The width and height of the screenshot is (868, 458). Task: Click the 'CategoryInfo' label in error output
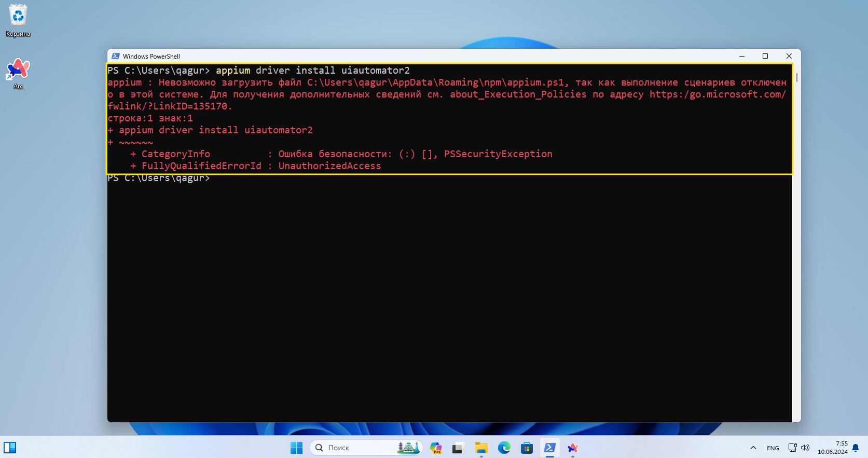tap(176, 154)
